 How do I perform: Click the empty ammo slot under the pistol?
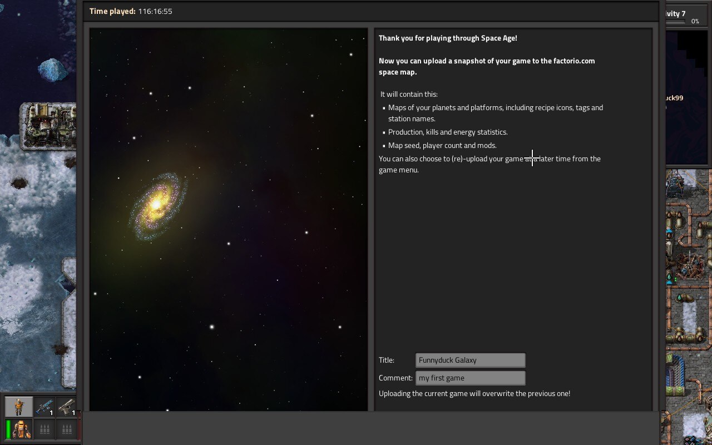(67, 429)
